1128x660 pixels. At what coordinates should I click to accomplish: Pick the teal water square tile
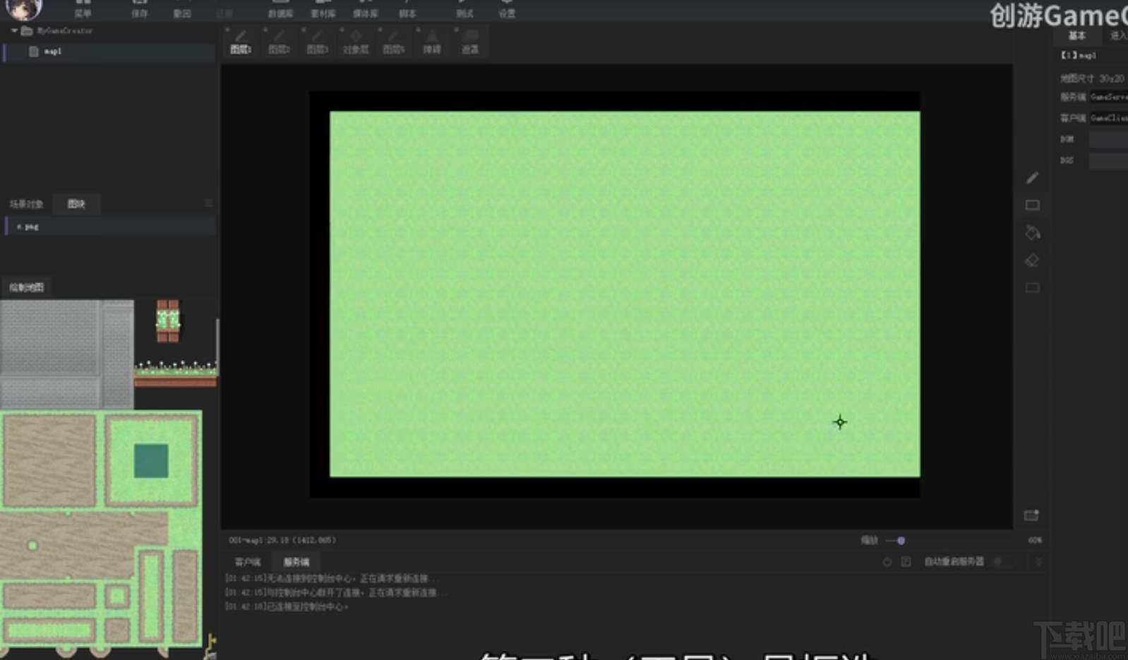151,461
